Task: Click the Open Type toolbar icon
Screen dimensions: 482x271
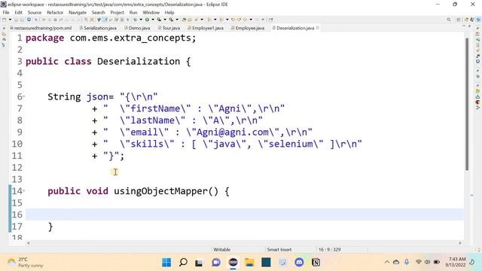Action: (x=184, y=20)
